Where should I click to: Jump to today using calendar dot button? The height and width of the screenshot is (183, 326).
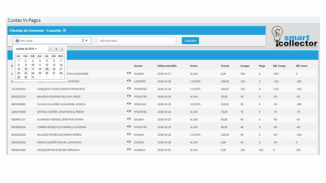(56, 49)
